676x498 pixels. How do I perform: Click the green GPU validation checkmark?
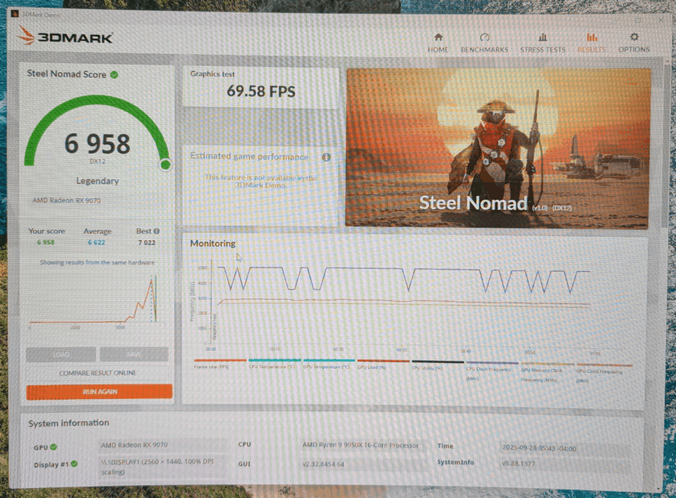53,447
